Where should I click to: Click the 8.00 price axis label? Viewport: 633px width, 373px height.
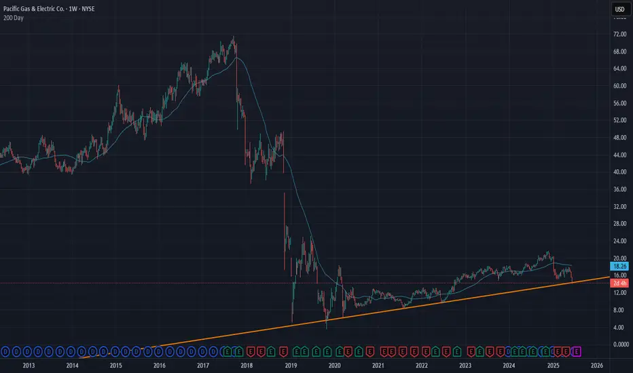tap(619, 310)
